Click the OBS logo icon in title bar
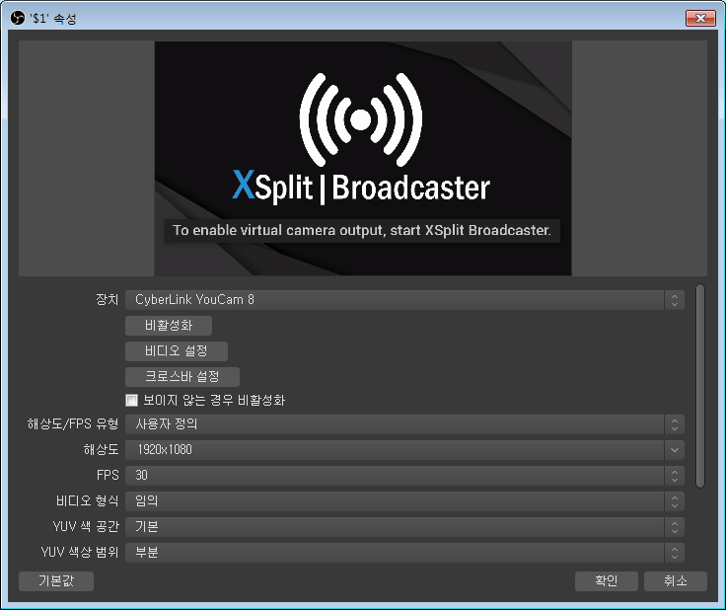Image resolution: width=726 pixels, height=610 pixels. pyautogui.click(x=18, y=19)
